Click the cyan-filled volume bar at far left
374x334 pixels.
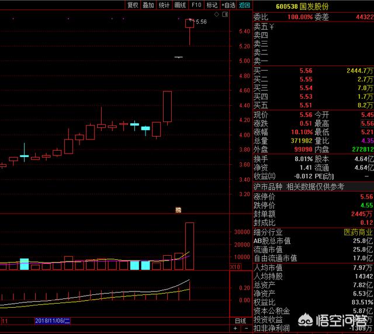[24, 264]
